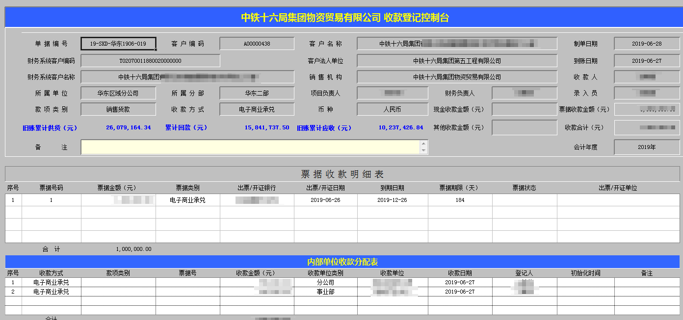Image resolution: width=683 pixels, height=320 pixels.
Task: Click the 旧账累计应收 value 10,237,426.84
Action: tap(401, 127)
